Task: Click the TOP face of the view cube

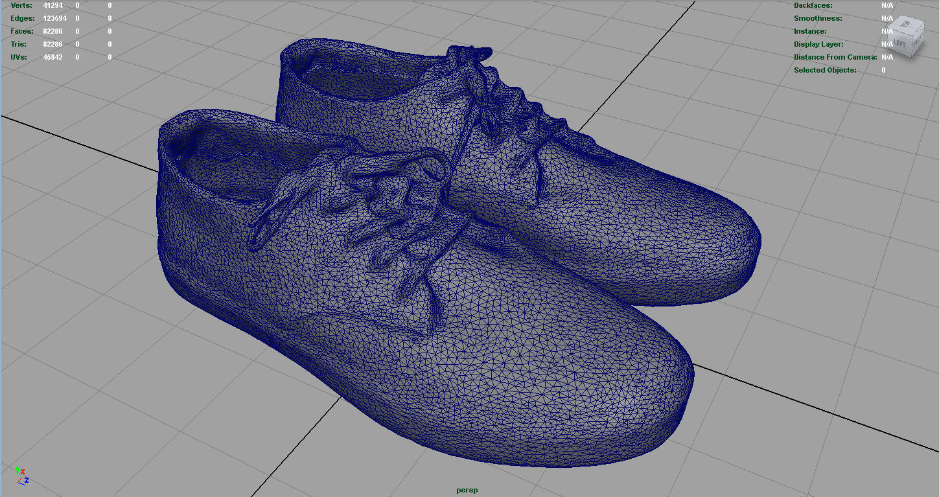Action: point(905,25)
